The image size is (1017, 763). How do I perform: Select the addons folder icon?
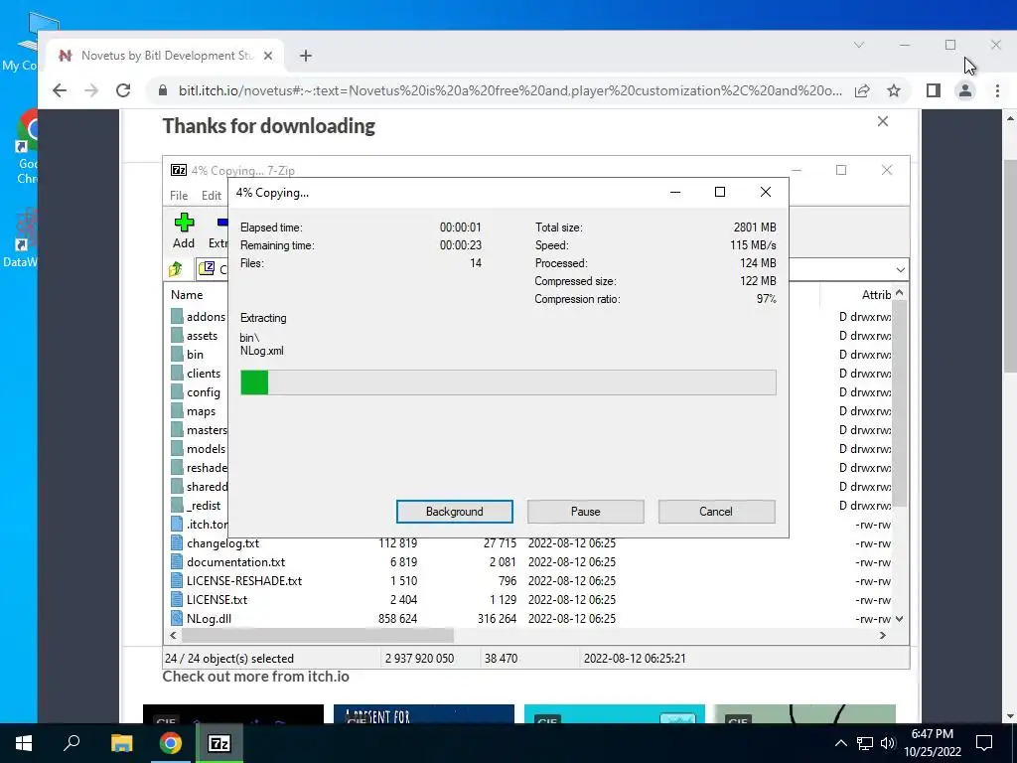coord(177,317)
